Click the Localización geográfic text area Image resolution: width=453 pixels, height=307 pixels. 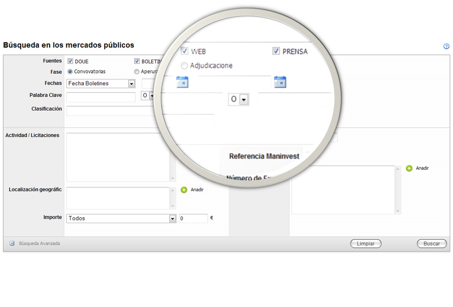[118, 198]
